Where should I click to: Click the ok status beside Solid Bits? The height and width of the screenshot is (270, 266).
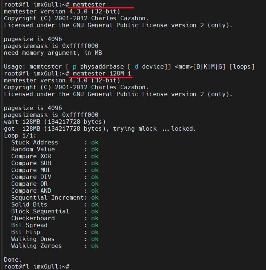tap(95, 205)
